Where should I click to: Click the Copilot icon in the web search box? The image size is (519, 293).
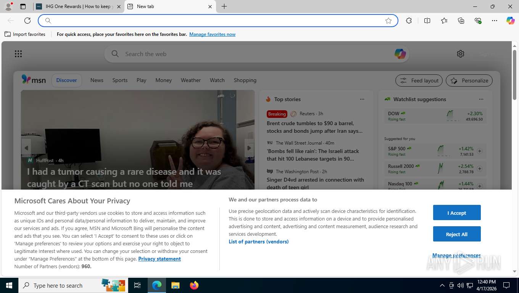[x=400, y=54]
